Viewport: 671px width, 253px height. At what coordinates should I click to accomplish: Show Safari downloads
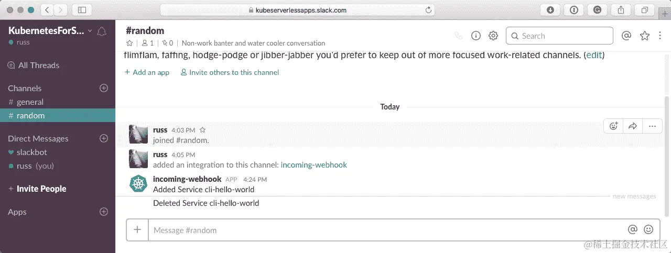click(x=550, y=9)
